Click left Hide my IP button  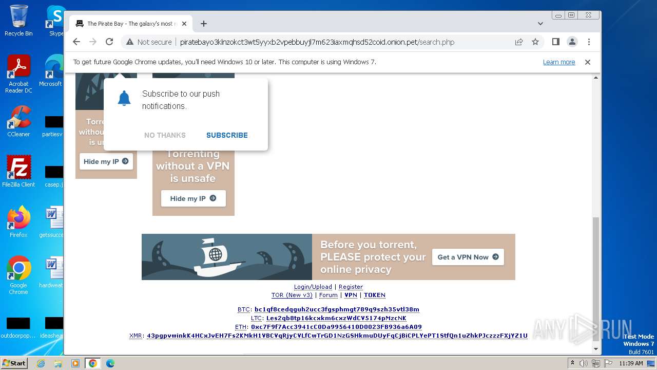click(106, 161)
